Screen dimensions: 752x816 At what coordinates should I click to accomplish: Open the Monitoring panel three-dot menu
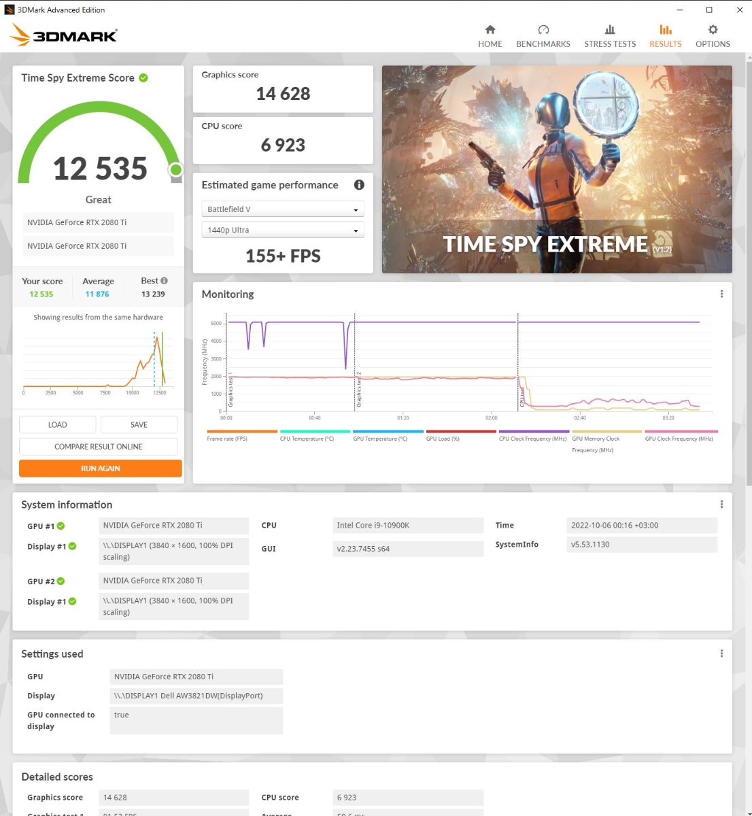click(x=721, y=294)
